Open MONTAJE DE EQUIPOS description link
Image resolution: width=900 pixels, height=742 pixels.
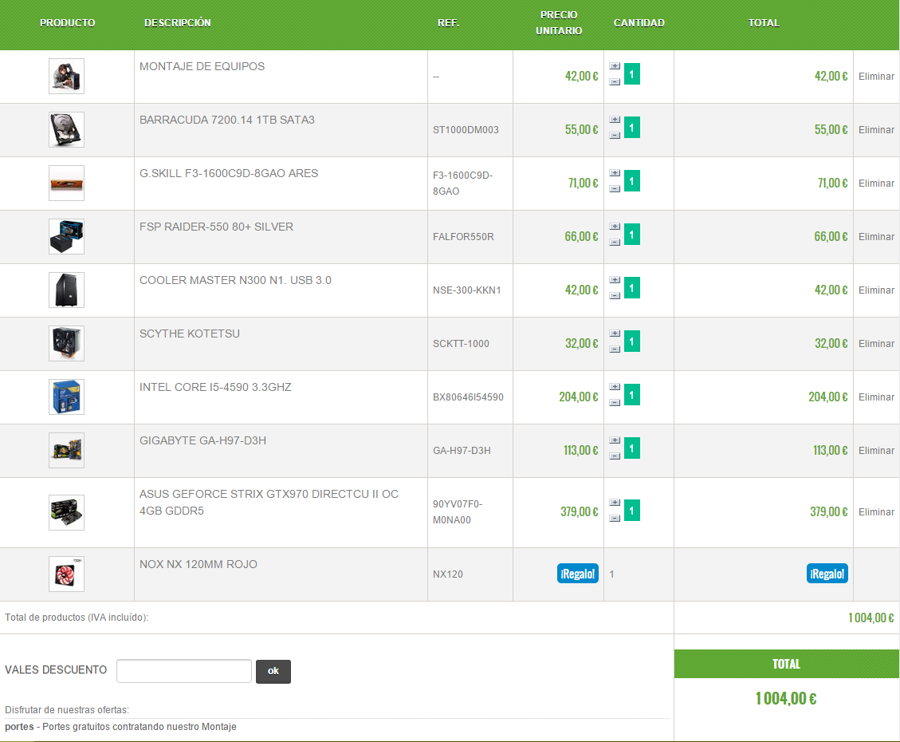pos(202,66)
